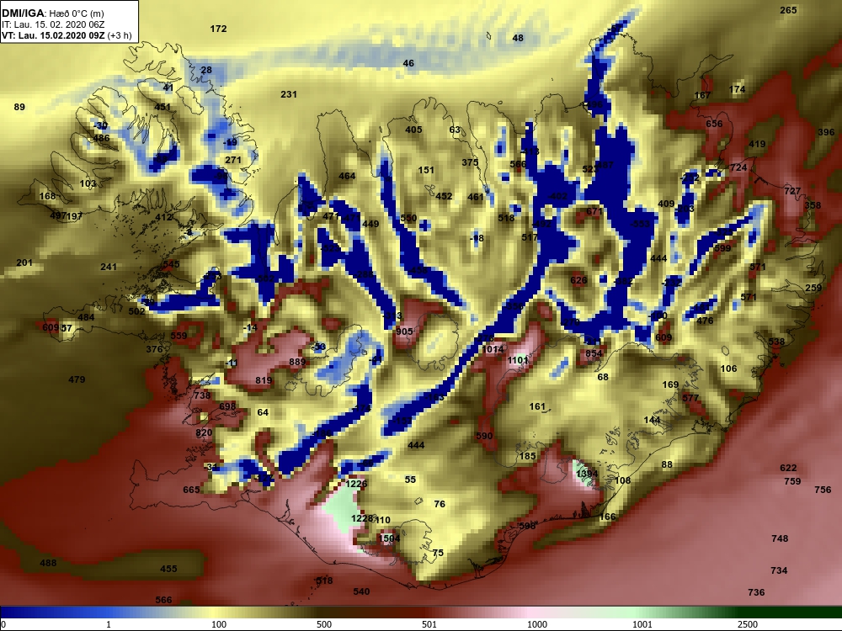
Task: Select the value 665
Action: pos(191,490)
